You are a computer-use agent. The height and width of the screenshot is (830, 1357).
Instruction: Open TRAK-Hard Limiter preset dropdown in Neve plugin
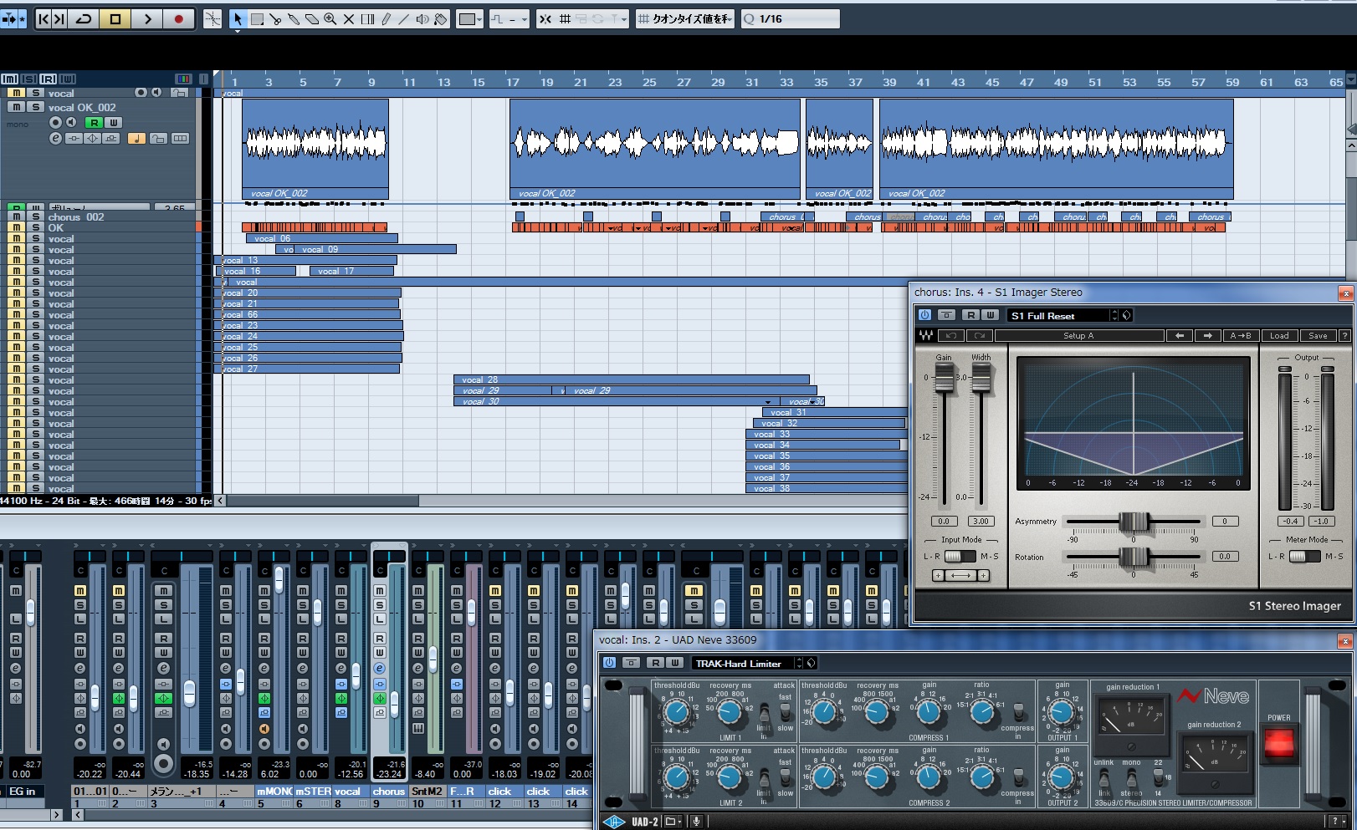pos(748,663)
